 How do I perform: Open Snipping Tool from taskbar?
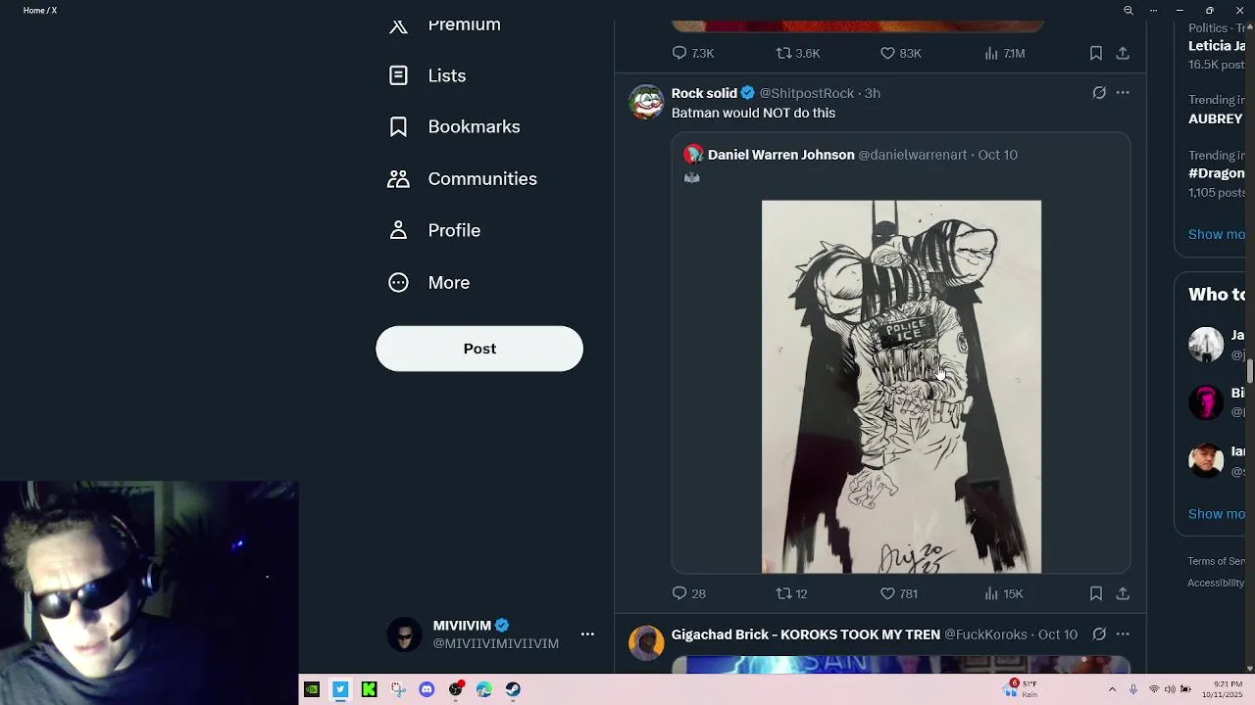pos(398,689)
